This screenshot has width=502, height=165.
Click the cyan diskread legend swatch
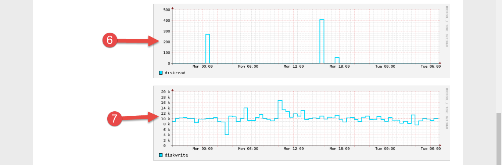coord(161,73)
